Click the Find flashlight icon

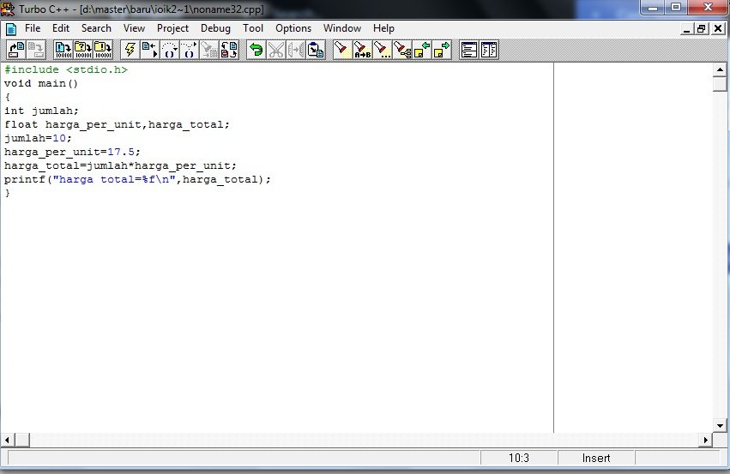pos(342,50)
